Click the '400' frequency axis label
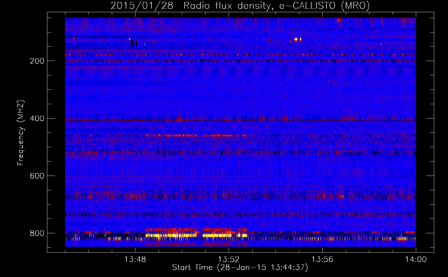This screenshot has height=277, width=448. 37,119
